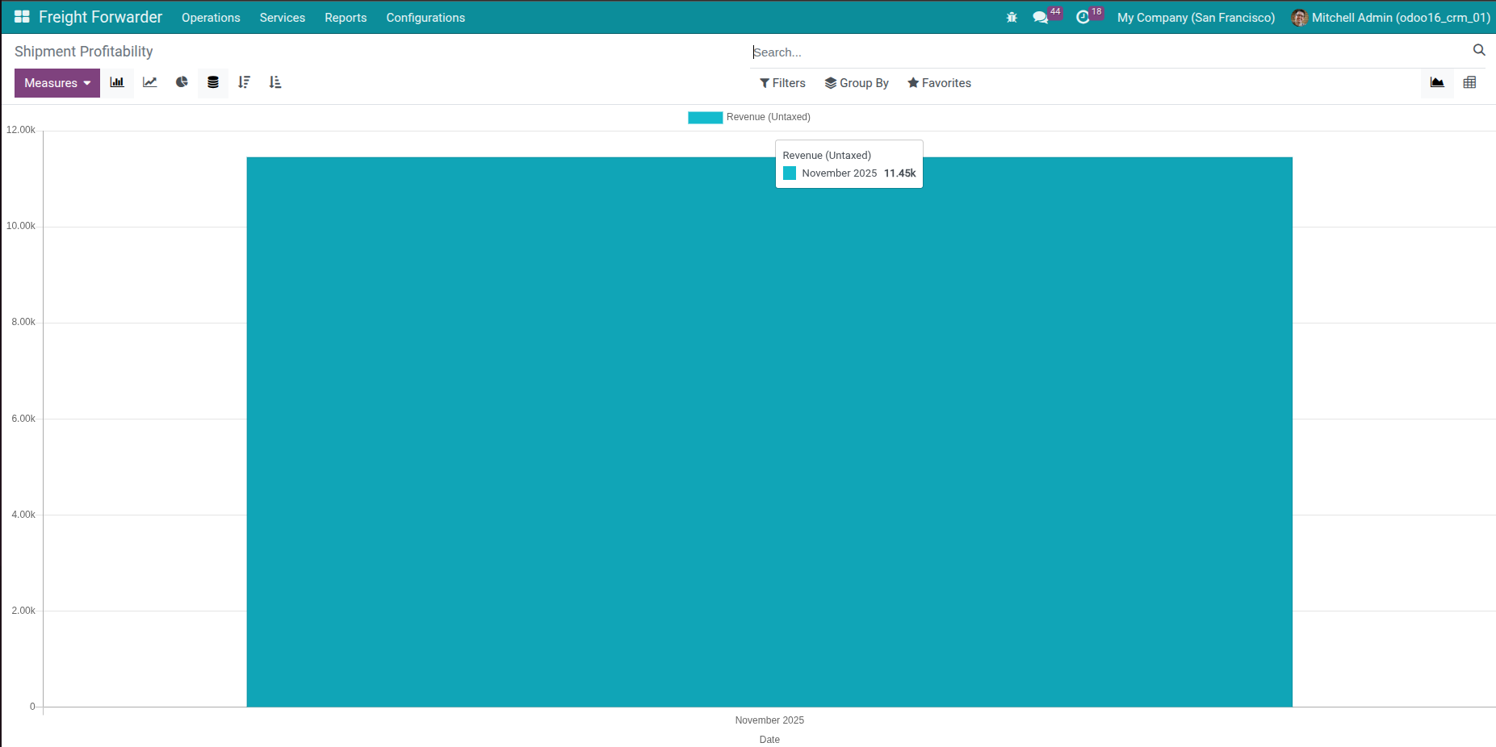Switch to pivot table view

pyautogui.click(x=1469, y=82)
